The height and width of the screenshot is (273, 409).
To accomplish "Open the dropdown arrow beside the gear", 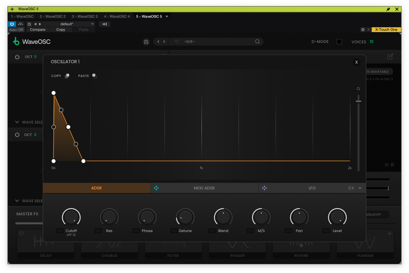I will point(369,29).
